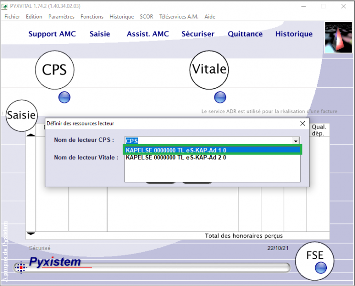Click the Assist. AMC heading link
The image size is (355, 286).
148,34
